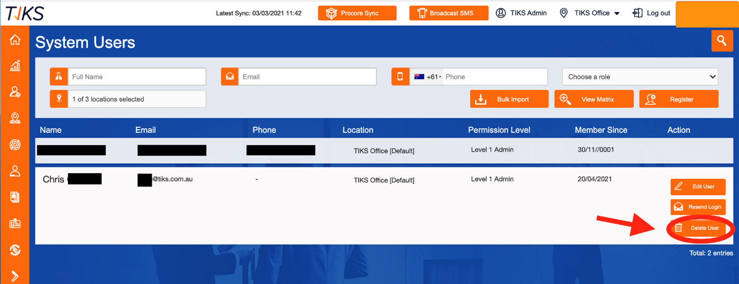Open the documents sidebar icon
The image size is (739, 284).
coord(15,197)
